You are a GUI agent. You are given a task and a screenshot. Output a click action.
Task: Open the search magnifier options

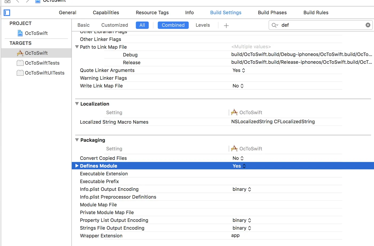coord(275,25)
